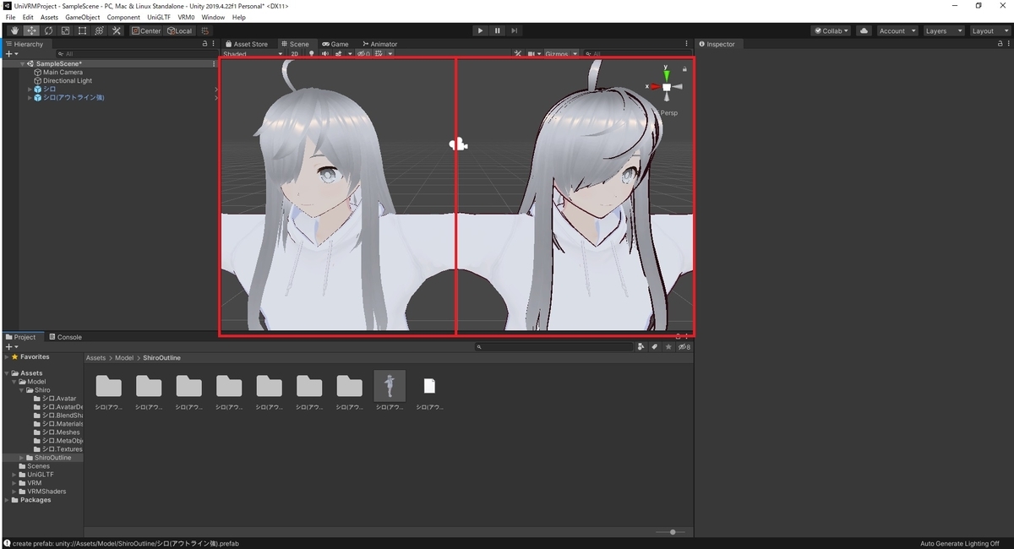Toggle hidden packages visibility icon
1014x549 pixels.
coord(684,347)
